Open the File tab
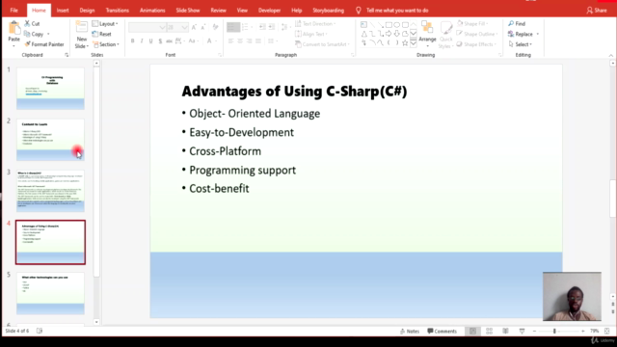This screenshot has height=347, width=617. tap(14, 11)
